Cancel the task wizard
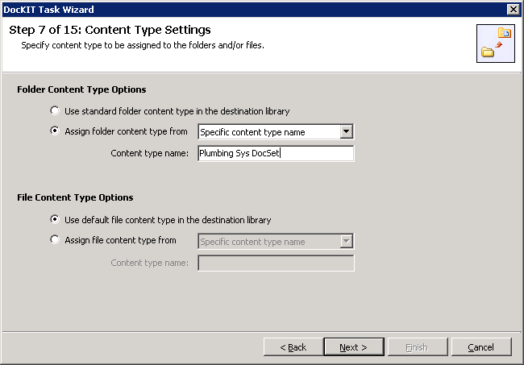The width and height of the screenshot is (524, 365). coord(481,346)
